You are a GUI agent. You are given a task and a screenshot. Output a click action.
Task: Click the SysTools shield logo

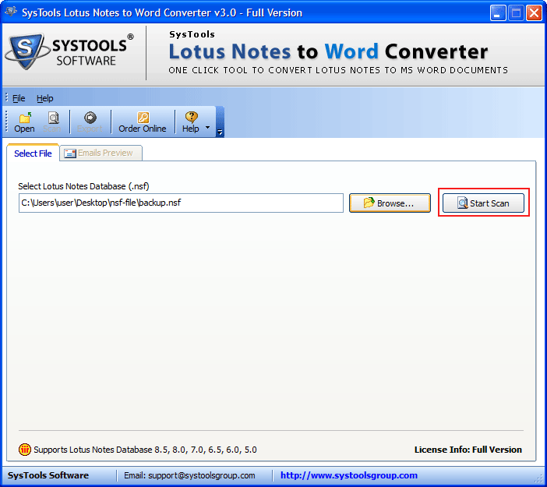pyautogui.click(x=26, y=51)
